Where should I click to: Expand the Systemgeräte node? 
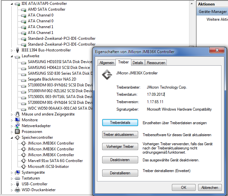click(12, 173)
